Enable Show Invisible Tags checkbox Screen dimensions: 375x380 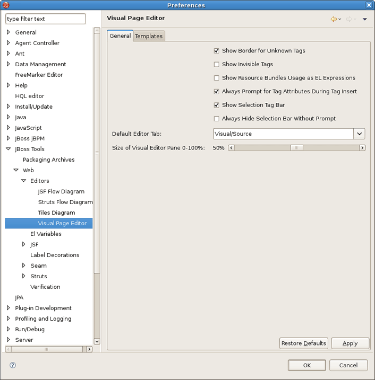[x=217, y=65]
